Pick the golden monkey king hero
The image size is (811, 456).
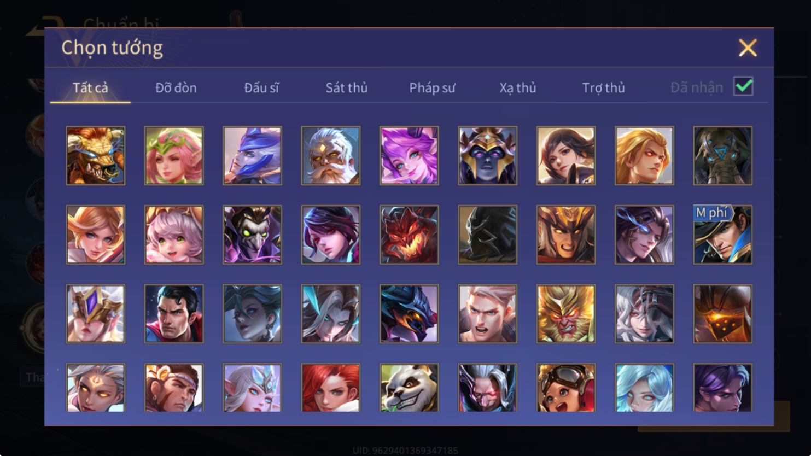tap(566, 314)
